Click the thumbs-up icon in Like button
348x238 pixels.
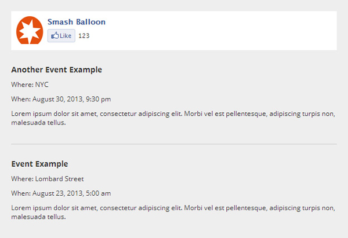coord(55,36)
